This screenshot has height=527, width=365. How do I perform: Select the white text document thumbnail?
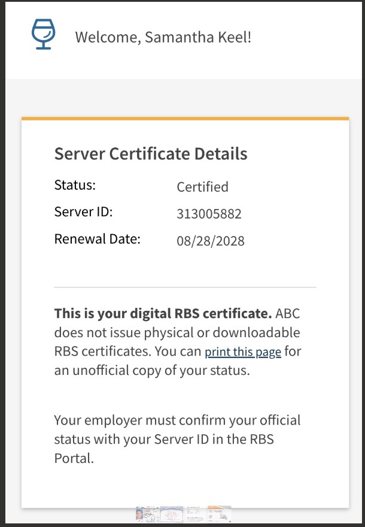tap(196, 514)
